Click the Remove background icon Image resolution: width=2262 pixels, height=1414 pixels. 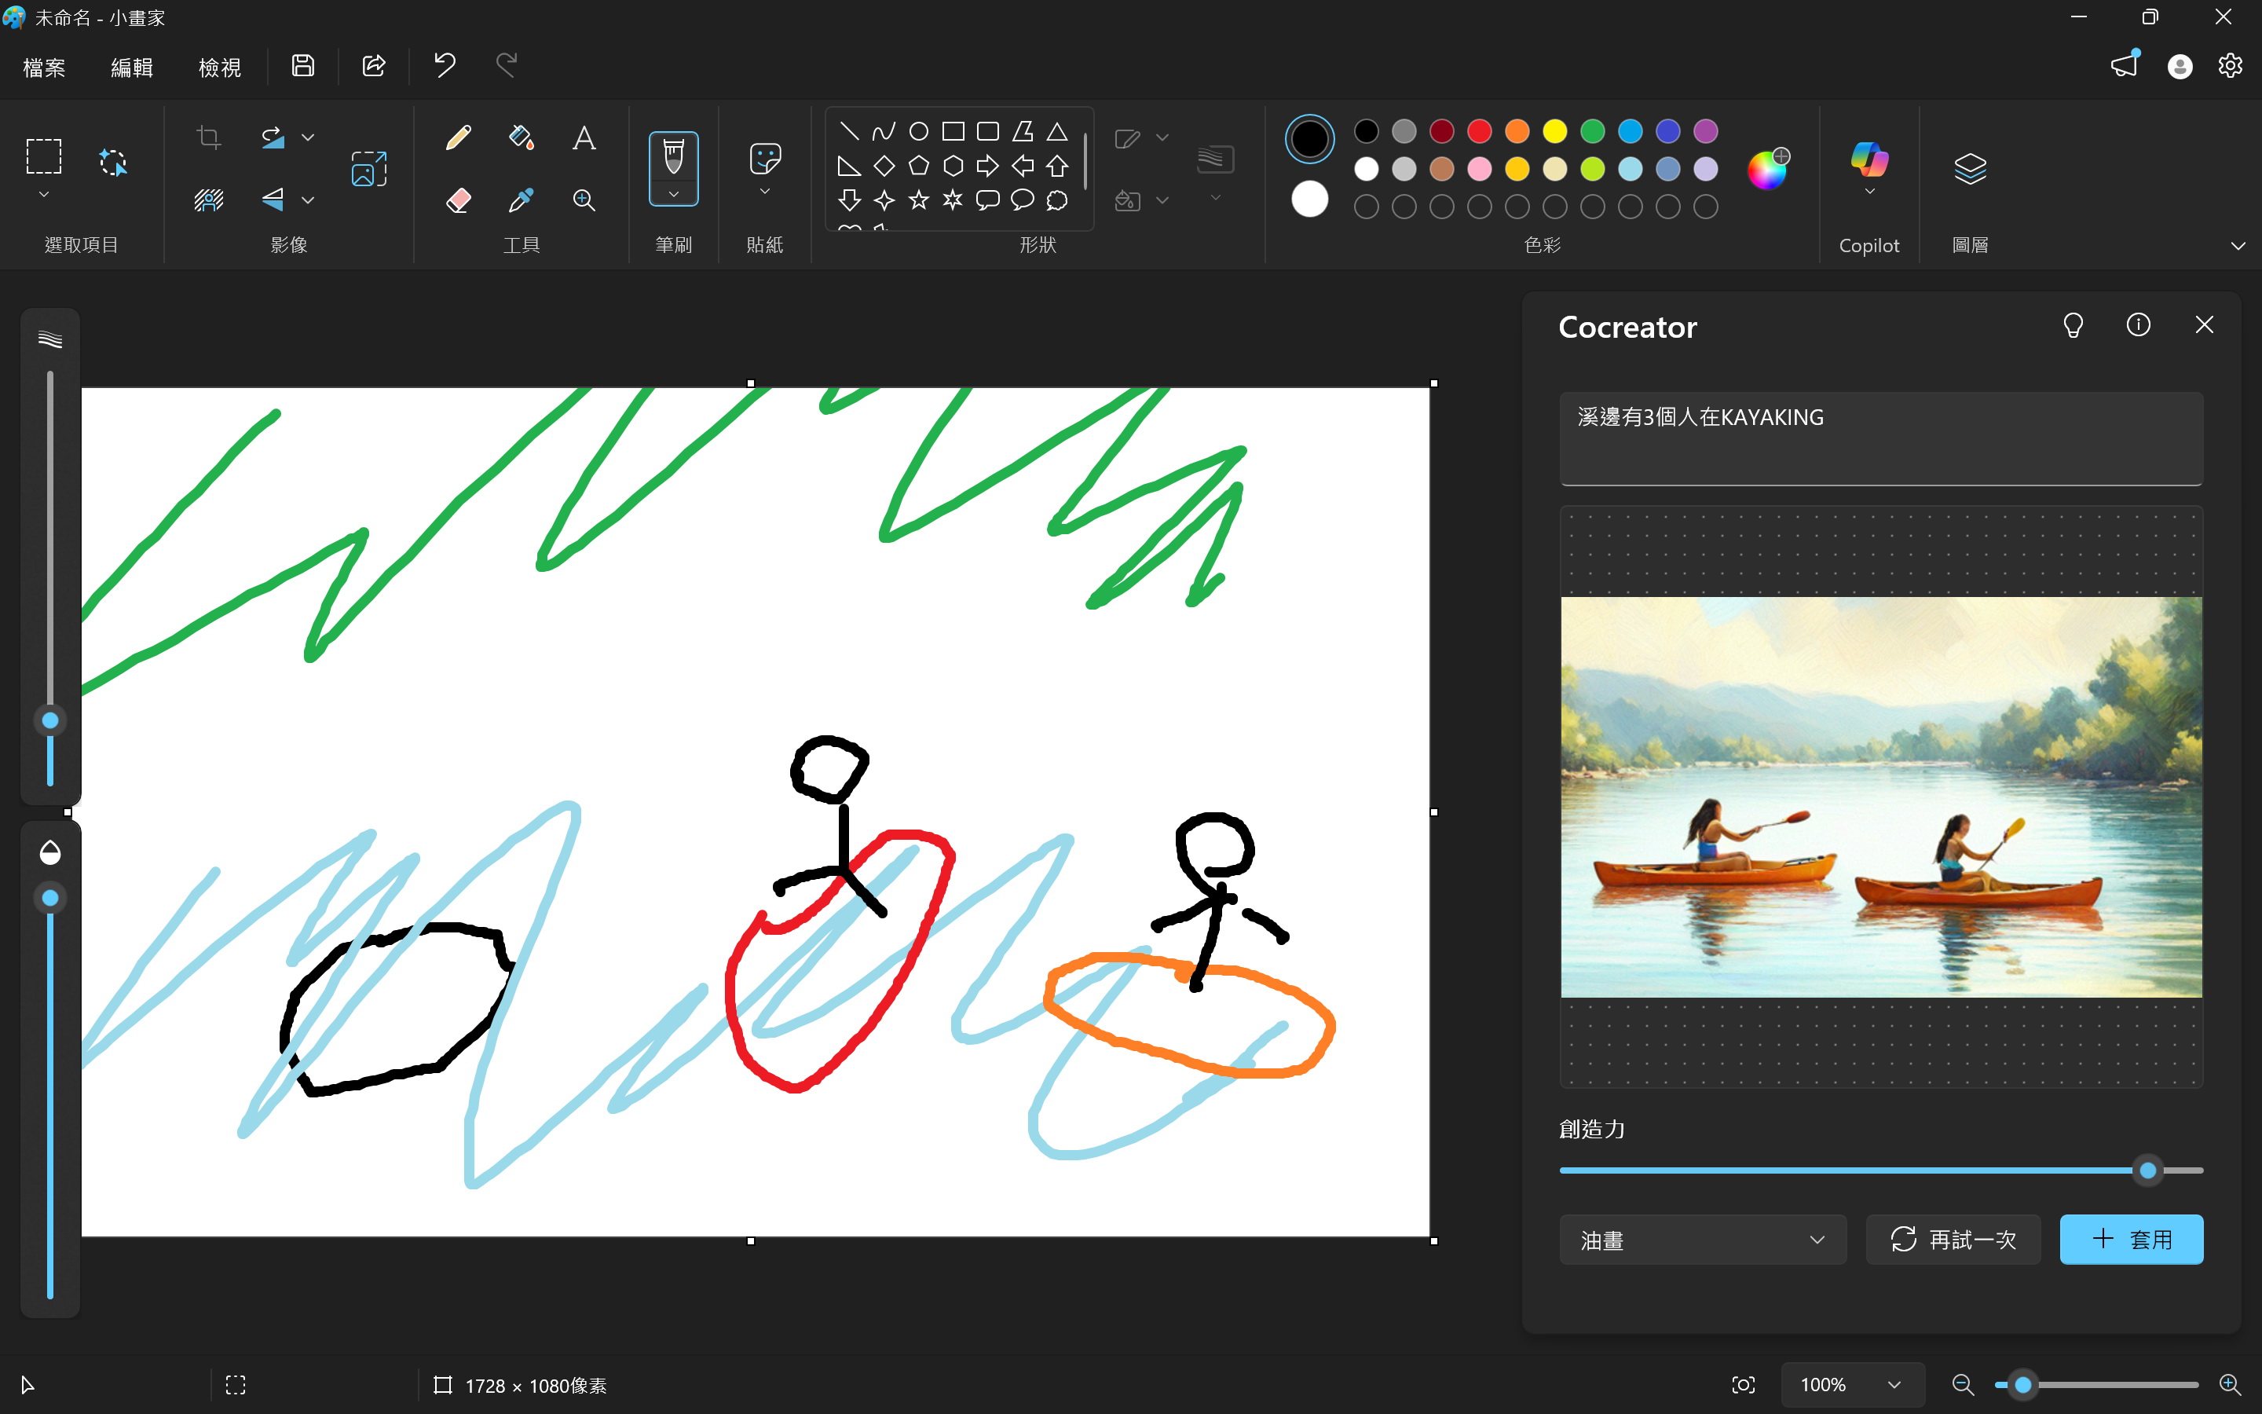(208, 200)
